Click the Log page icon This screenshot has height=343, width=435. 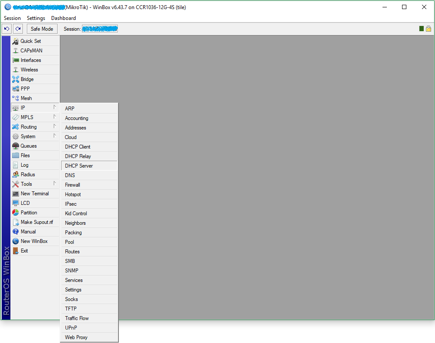16,165
